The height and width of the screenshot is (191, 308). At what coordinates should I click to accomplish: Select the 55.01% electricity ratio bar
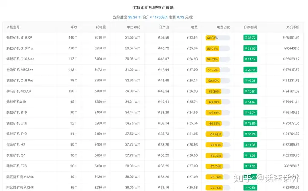pyautogui.click(x=218, y=48)
